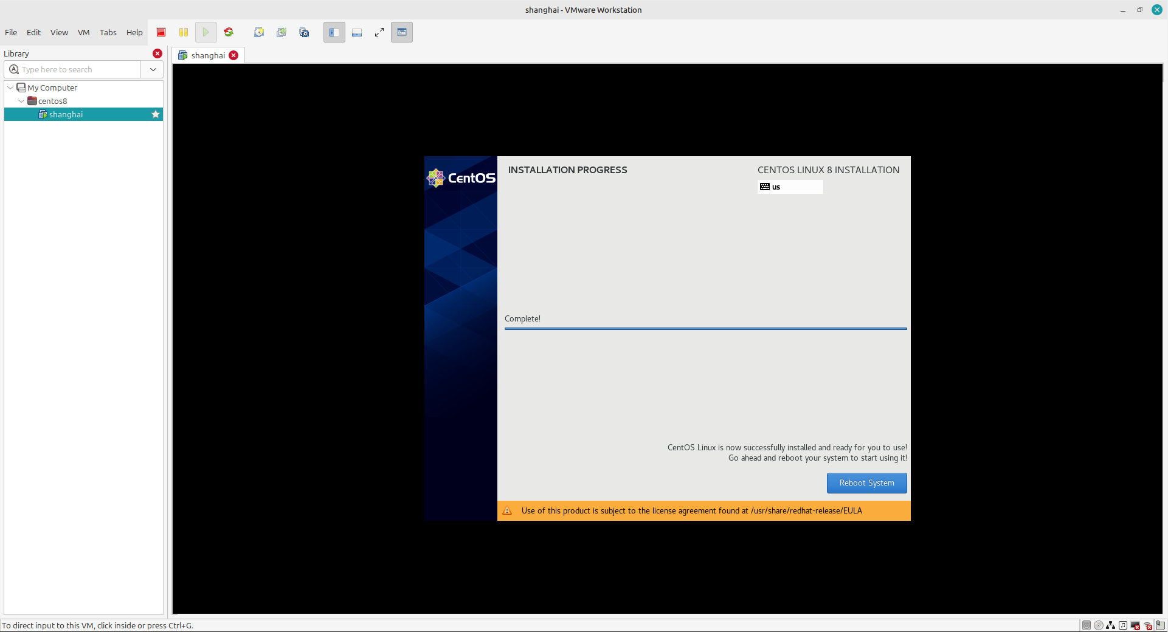The image size is (1168, 632).
Task: Click the library search magnifier icon
Action: point(14,69)
